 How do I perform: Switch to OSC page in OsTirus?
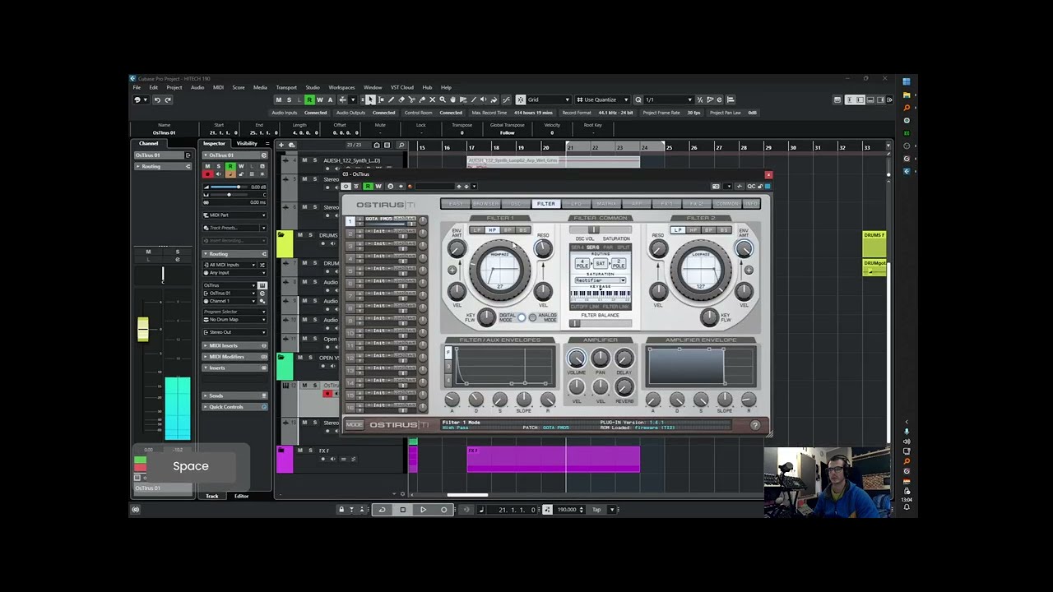(x=516, y=203)
